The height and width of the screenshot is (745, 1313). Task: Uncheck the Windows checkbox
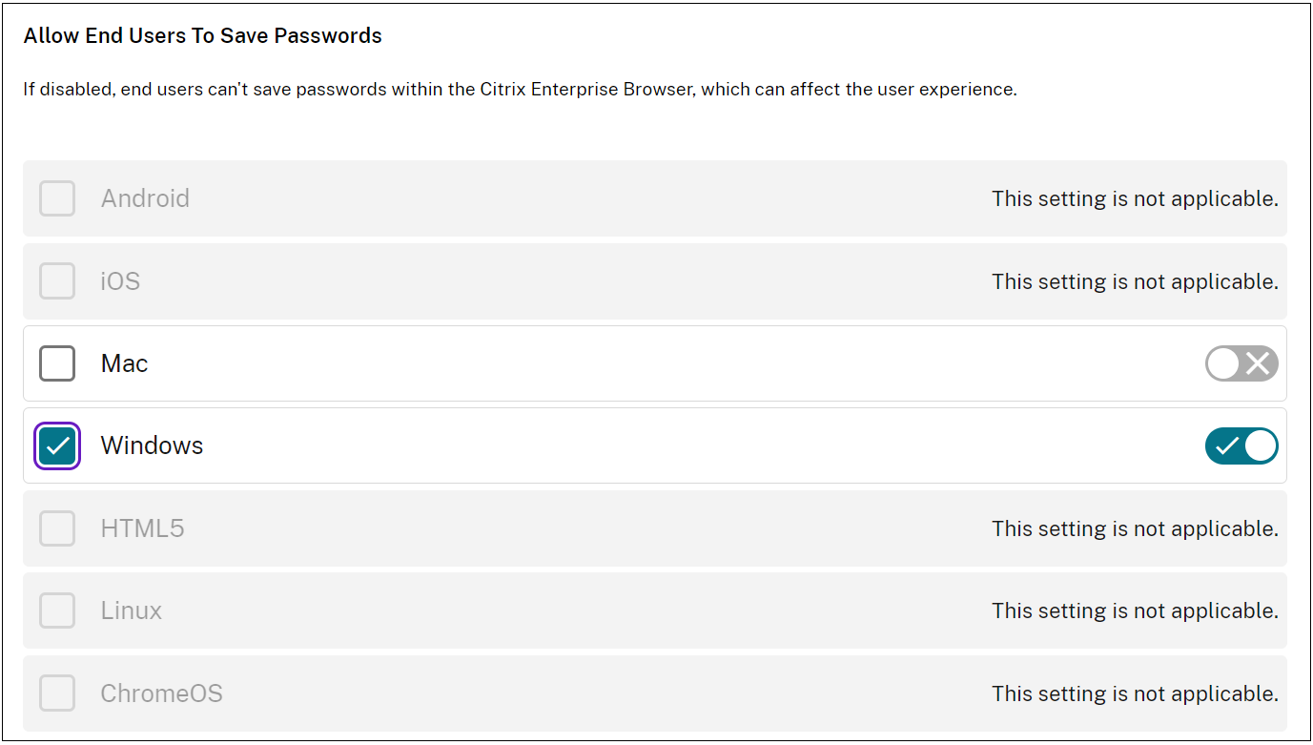click(x=57, y=445)
